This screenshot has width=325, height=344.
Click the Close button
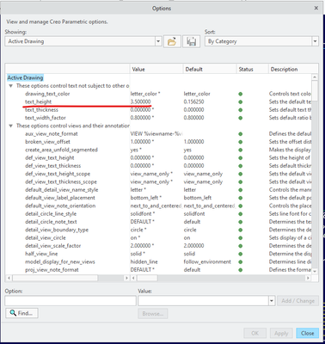pyautogui.click(x=308, y=333)
